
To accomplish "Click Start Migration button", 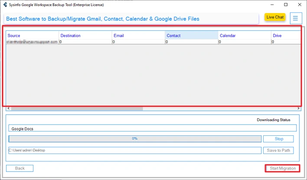I will tap(283, 168).
